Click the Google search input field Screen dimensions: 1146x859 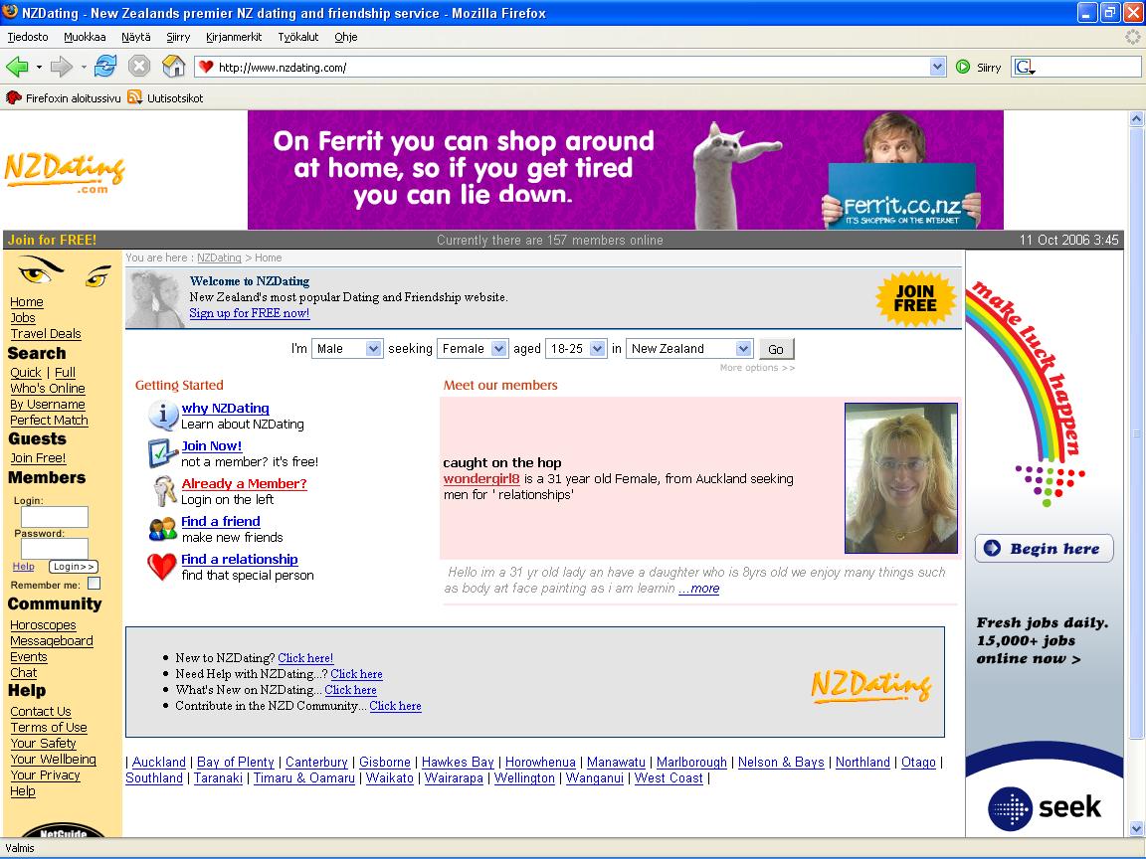click(x=1088, y=68)
